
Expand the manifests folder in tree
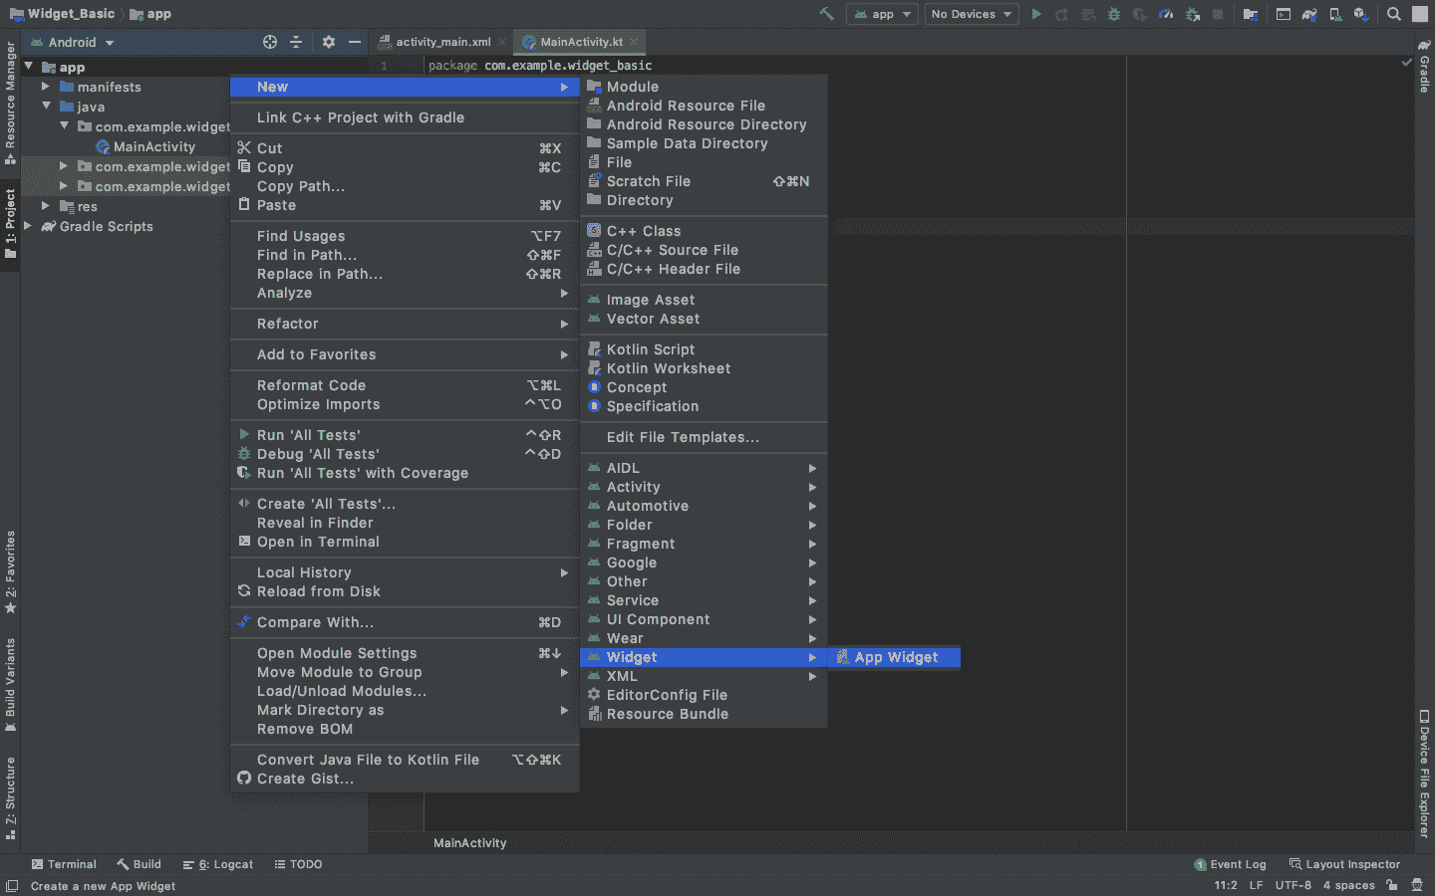(46, 87)
